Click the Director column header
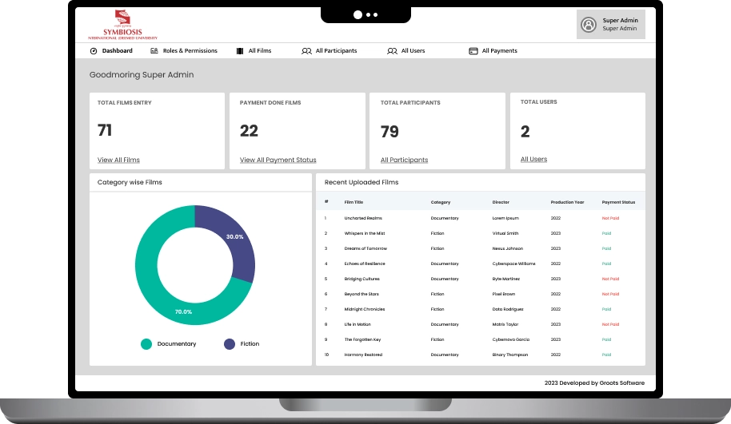This screenshot has height=424, width=731. coord(501,203)
